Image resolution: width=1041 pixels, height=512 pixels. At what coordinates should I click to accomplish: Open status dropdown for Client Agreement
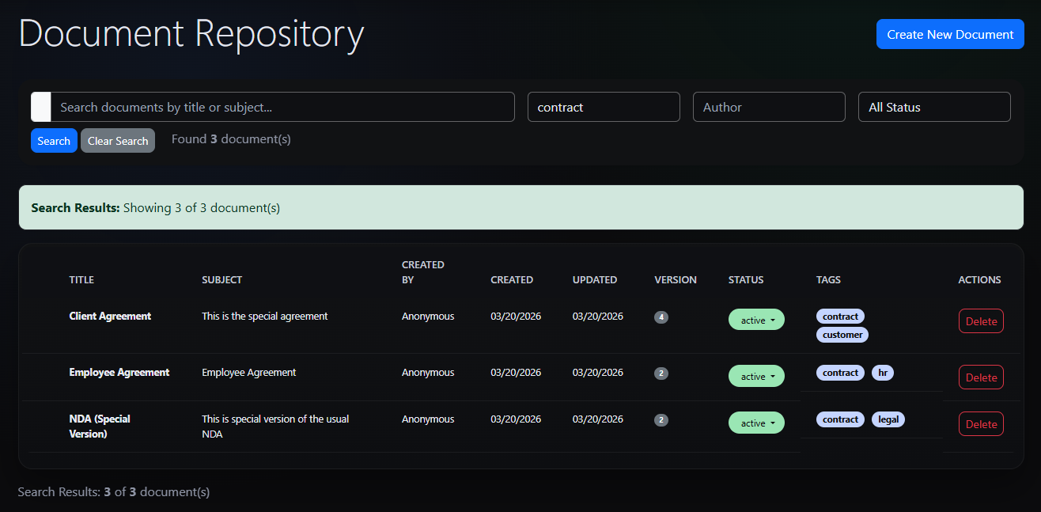[756, 319]
